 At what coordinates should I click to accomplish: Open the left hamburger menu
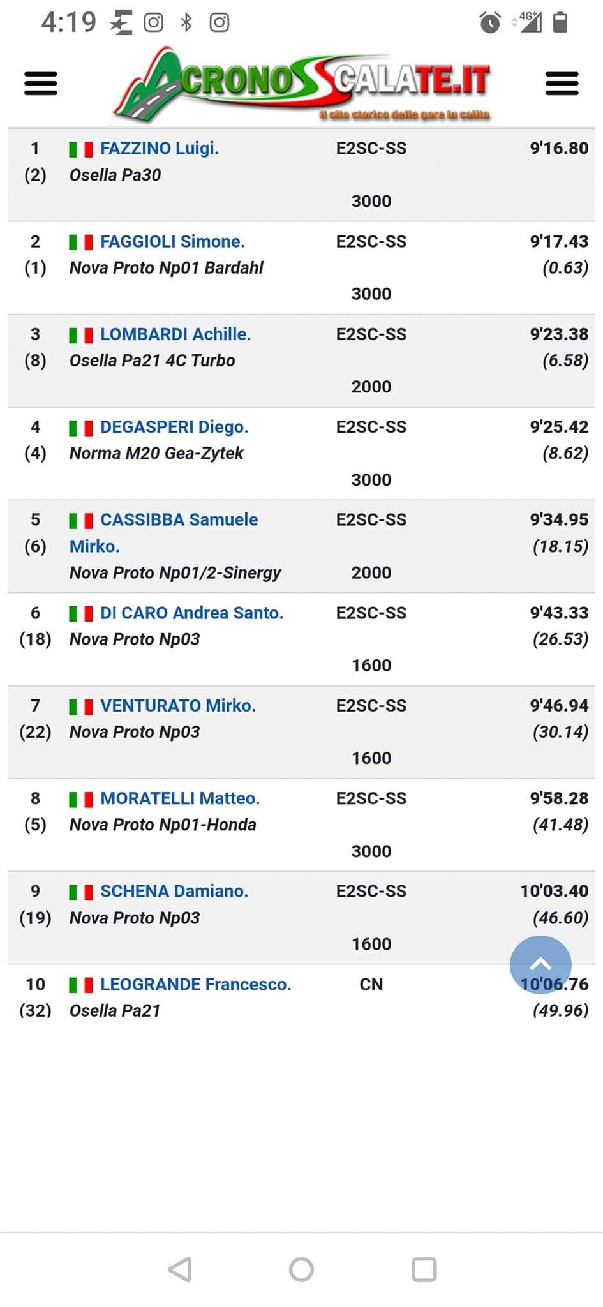pyautogui.click(x=41, y=84)
